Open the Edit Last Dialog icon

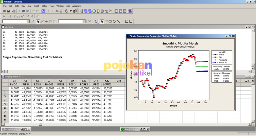(43, 11)
